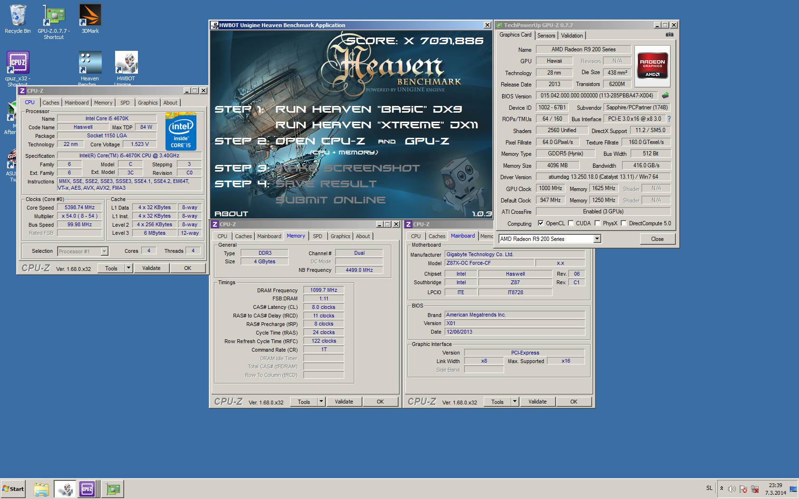Open the AMD Radeon R9 200 Series dropdown
The width and height of the screenshot is (799, 499).
coord(550,239)
